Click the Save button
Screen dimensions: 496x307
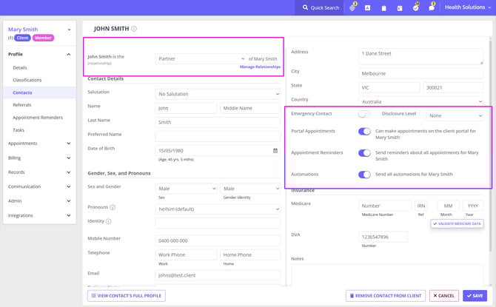[474, 296]
